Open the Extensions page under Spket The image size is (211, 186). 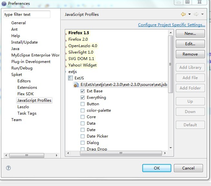(x=27, y=88)
